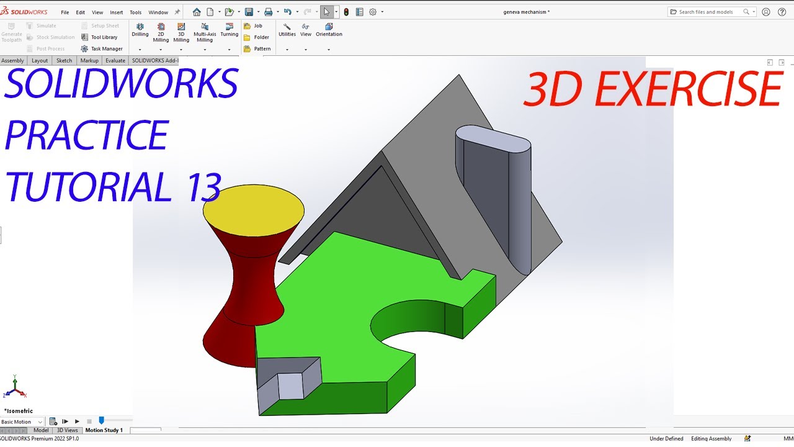
Task: Click the view orientation triad
Action: click(15, 386)
